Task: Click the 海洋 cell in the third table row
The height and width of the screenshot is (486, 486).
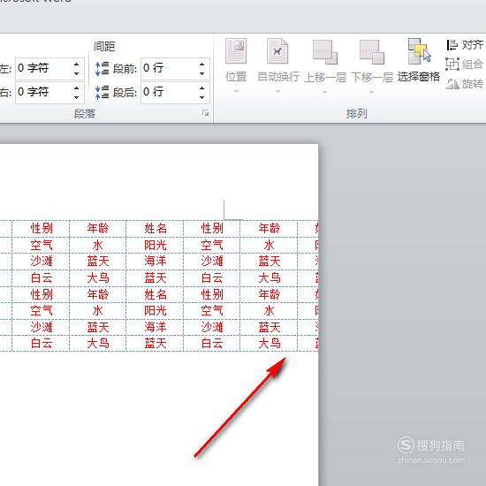Action: (x=155, y=262)
